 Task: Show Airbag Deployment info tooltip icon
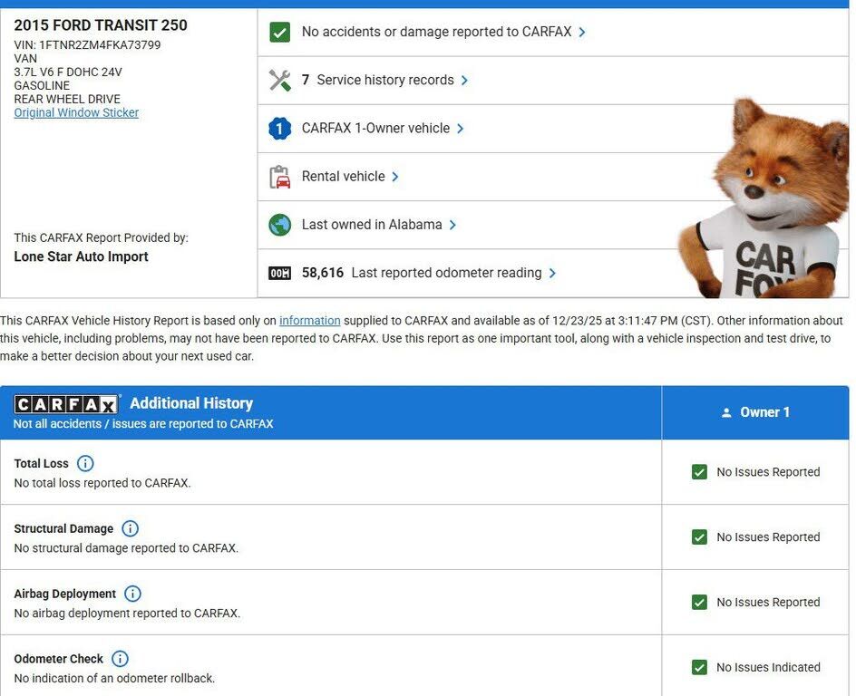pyautogui.click(x=132, y=594)
